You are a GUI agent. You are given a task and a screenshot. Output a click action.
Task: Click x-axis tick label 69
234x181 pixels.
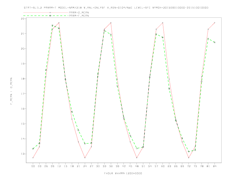tap(182, 166)
